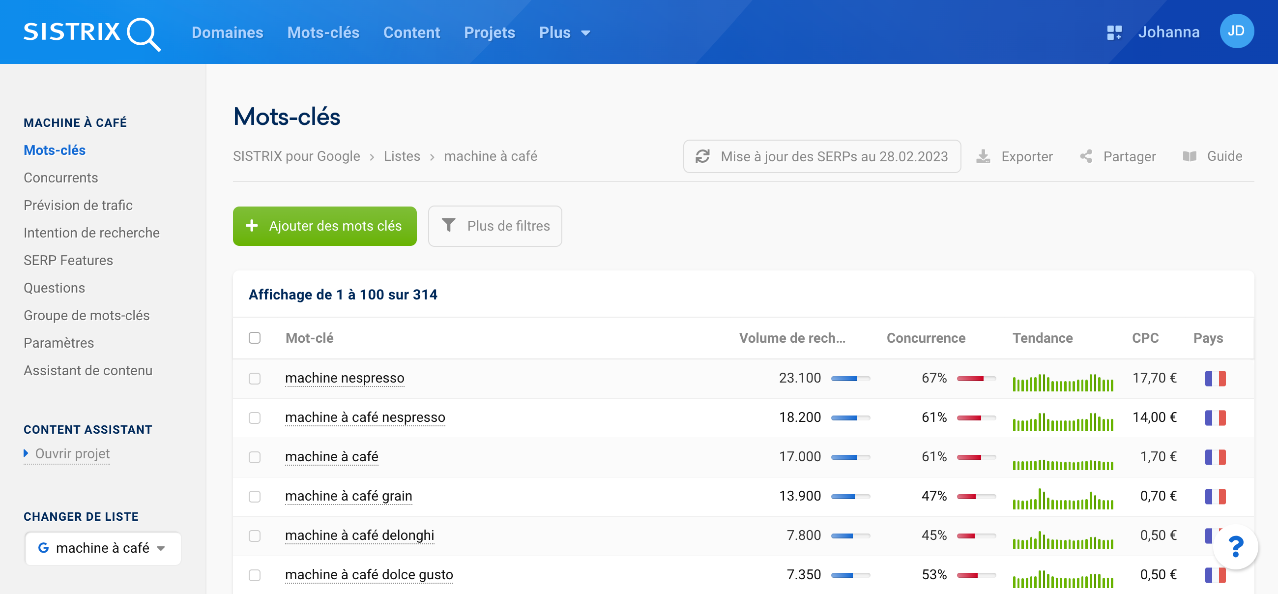This screenshot has height=594, width=1278.
Task: Open SERP Features in sidebar
Action: tap(68, 260)
